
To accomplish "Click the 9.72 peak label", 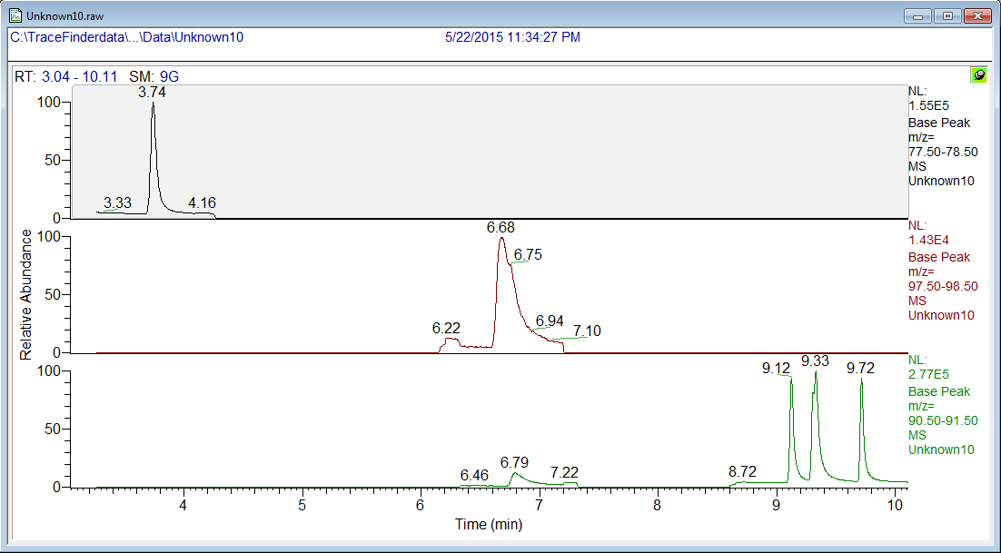I will [x=860, y=368].
